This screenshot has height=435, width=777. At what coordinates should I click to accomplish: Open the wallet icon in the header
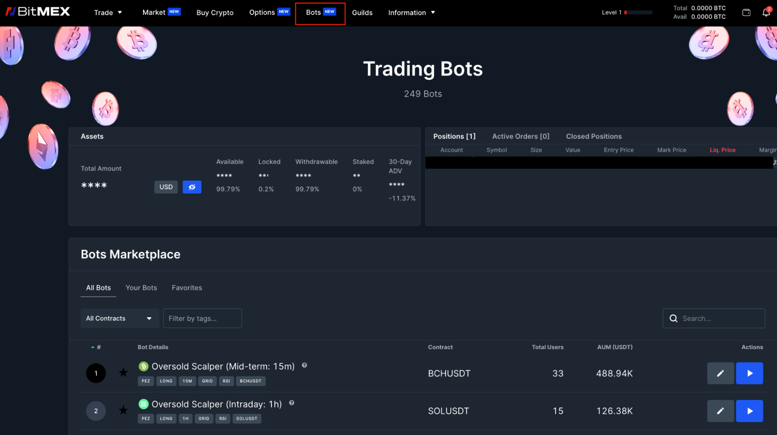point(747,12)
